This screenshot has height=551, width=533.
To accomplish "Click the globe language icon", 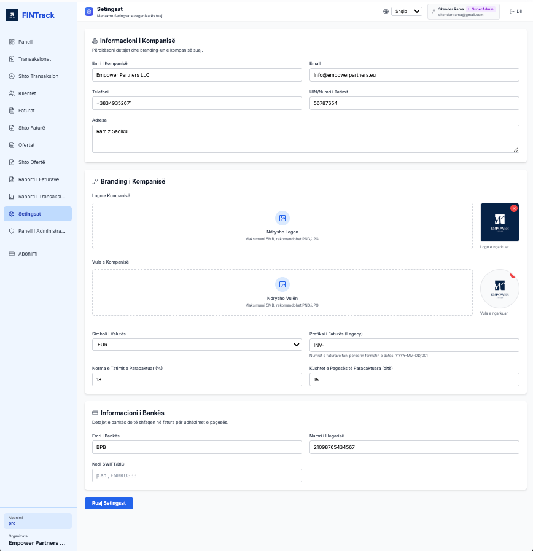I will (x=386, y=11).
